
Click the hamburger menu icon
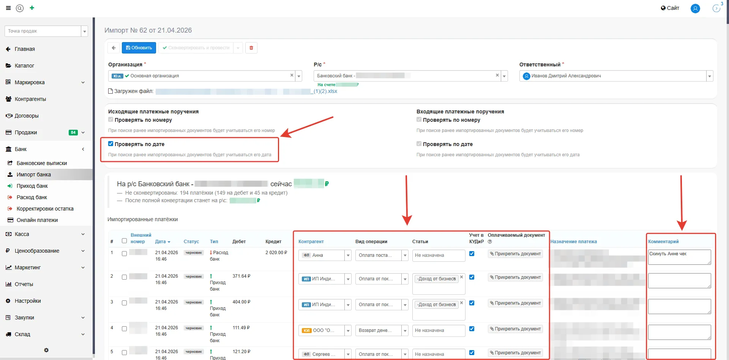[x=8, y=8]
